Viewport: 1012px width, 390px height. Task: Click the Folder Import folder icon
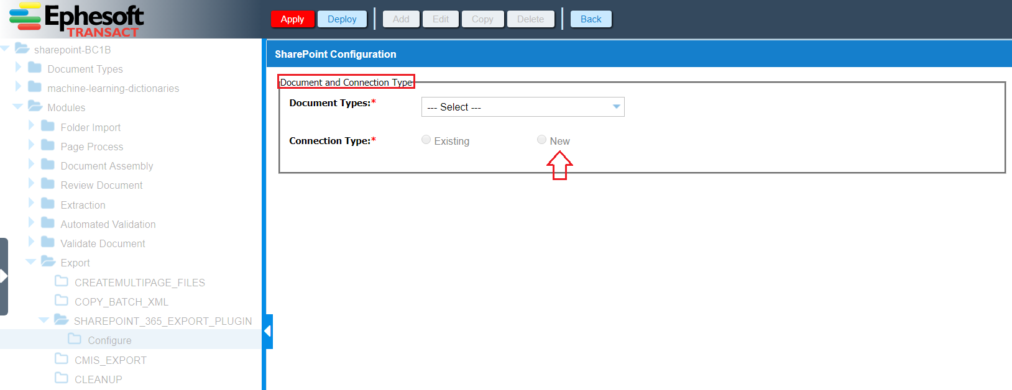(x=48, y=125)
